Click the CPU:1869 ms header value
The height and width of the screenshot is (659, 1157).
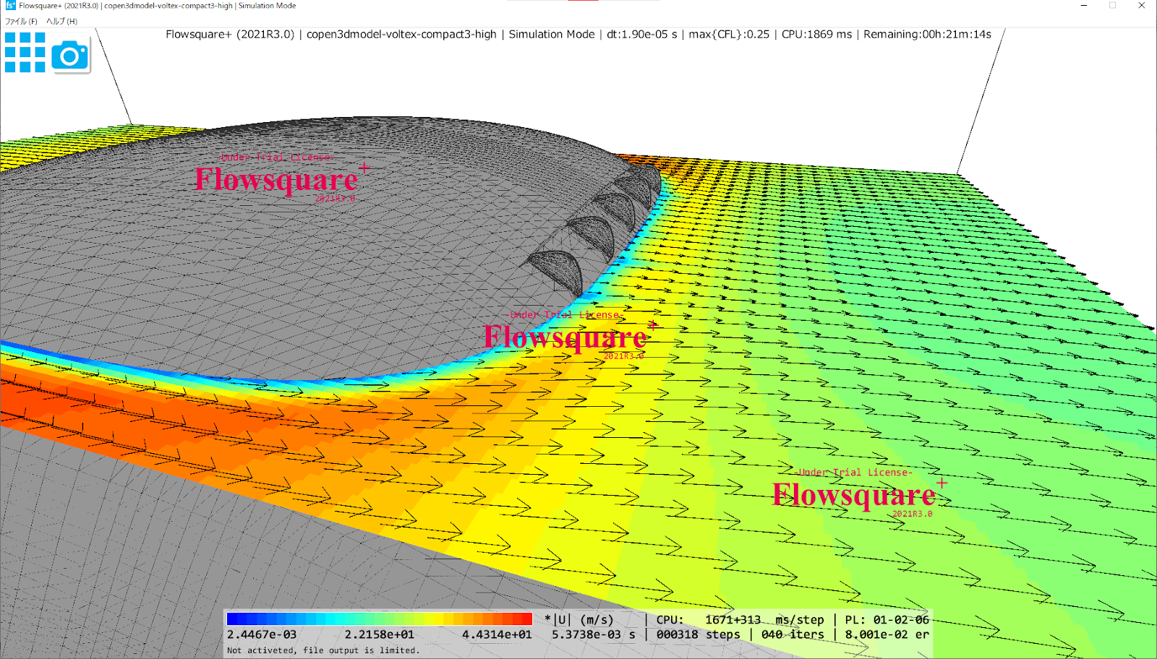pyautogui.click(x=816, y=34)
